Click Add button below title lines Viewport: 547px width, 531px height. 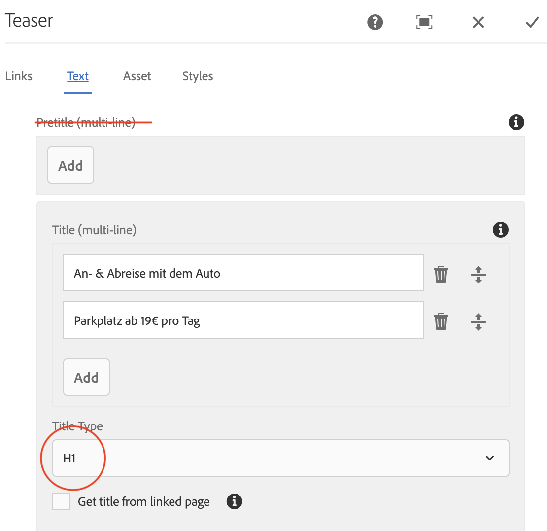[86, 378]
